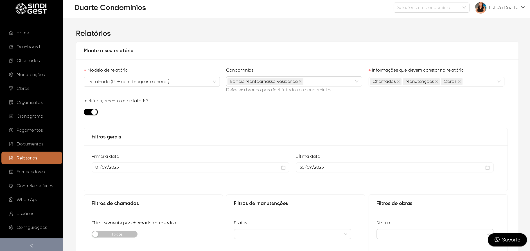Screen dimensions: 530x251
Task: Disable the include orçamentos toggle
Action: [x=91, y=112]
